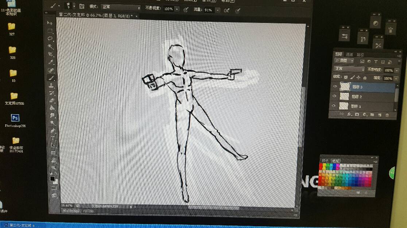Close the 富二代-文定邦 document tab
Screen dimensions: 407x228
coord(136,16)
